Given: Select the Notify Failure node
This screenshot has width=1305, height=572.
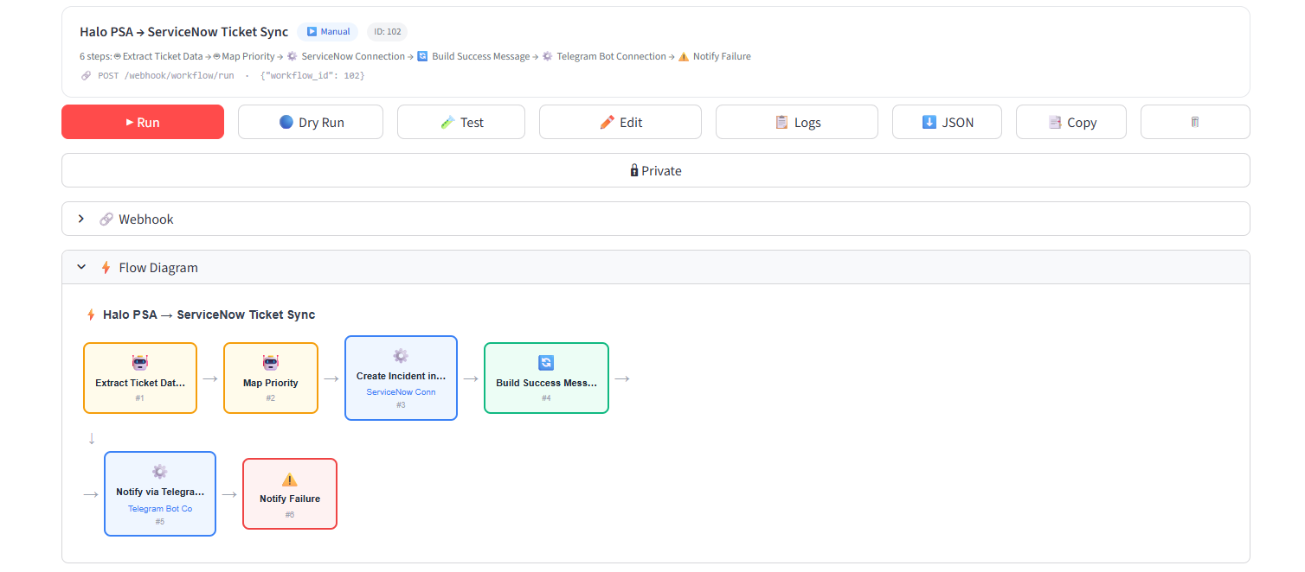Looking at the screenshot, I should (290, 494).
